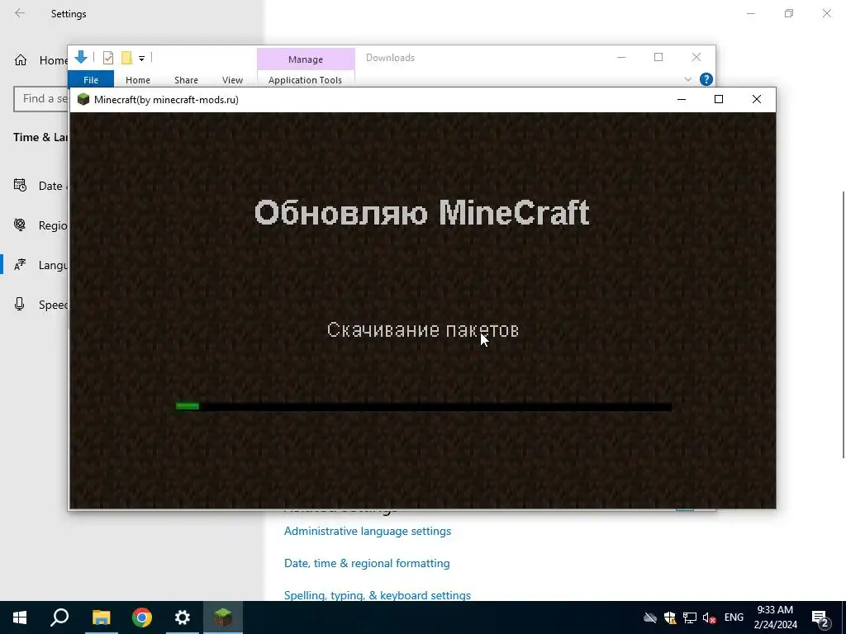Click the Settings window vertical scrollbar

tap(843, 324)
